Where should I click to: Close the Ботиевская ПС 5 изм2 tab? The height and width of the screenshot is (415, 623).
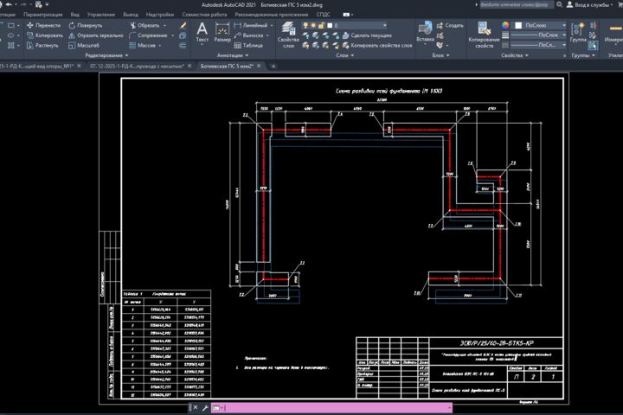coord(259,66)
